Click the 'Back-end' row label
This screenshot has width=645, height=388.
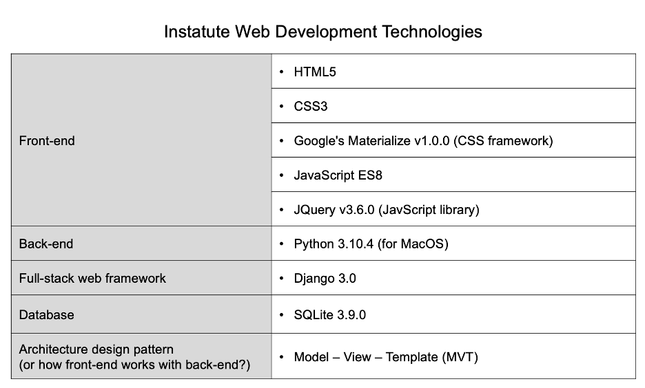141,244
